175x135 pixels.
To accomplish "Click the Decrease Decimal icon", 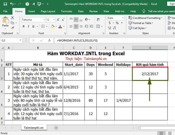I will click(114, 28).
